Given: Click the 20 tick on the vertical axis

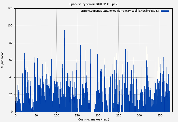Looking at the screenshot, I should click(10, 95).
